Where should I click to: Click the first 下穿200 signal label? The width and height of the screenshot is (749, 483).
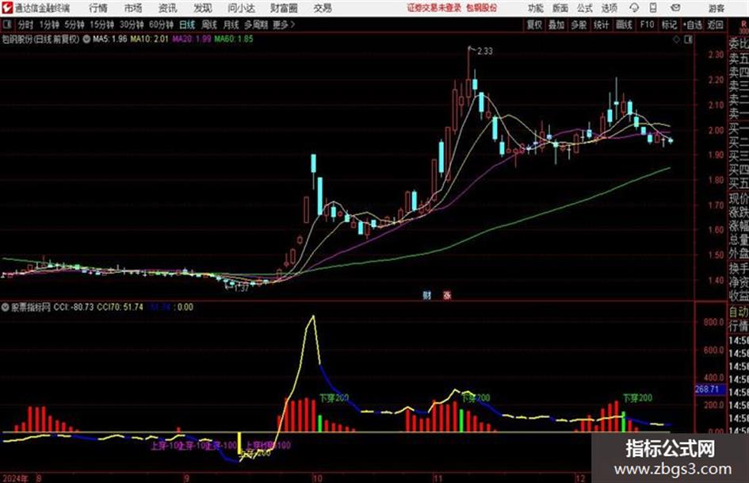[x=334, y=398]
